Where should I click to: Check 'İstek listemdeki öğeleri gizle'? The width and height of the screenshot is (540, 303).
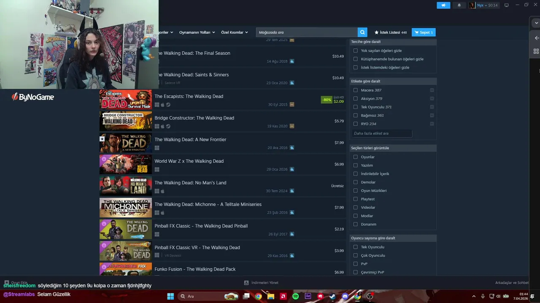click(356, 67)
